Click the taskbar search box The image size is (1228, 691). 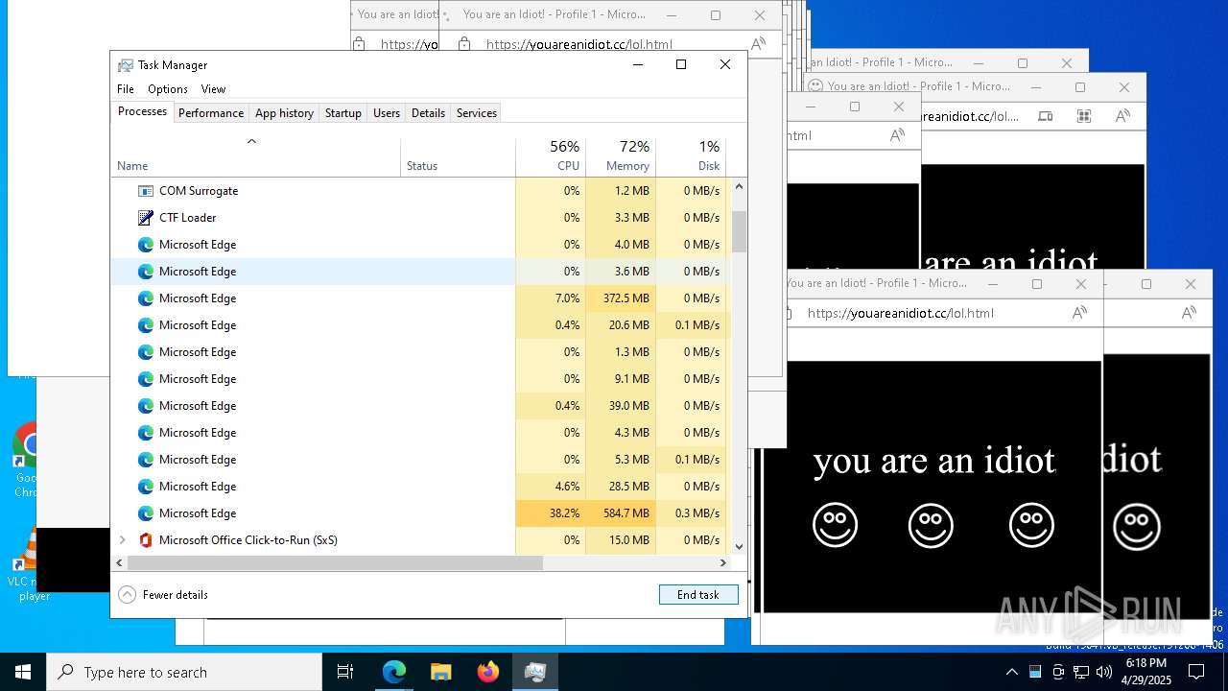184,672
